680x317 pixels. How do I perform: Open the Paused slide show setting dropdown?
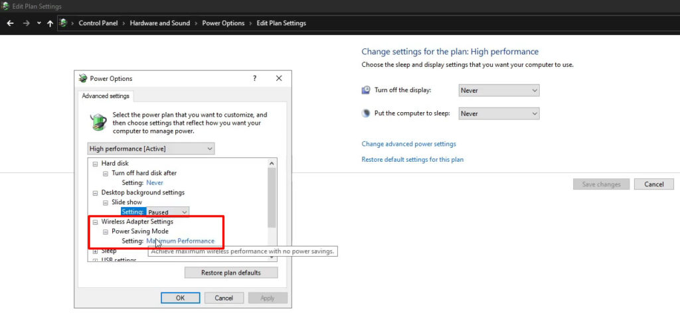coord(167,212)
